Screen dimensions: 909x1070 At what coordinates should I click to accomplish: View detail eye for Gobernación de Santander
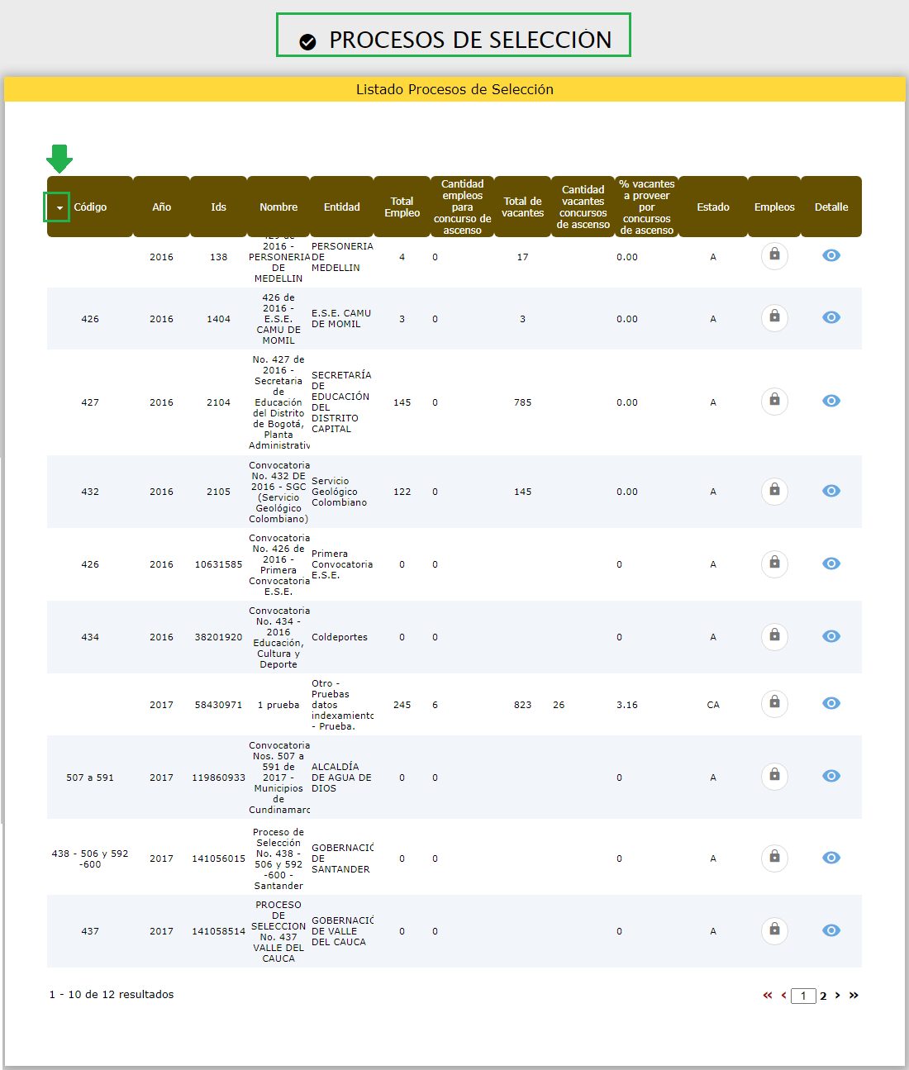click(x=831, y=858)
